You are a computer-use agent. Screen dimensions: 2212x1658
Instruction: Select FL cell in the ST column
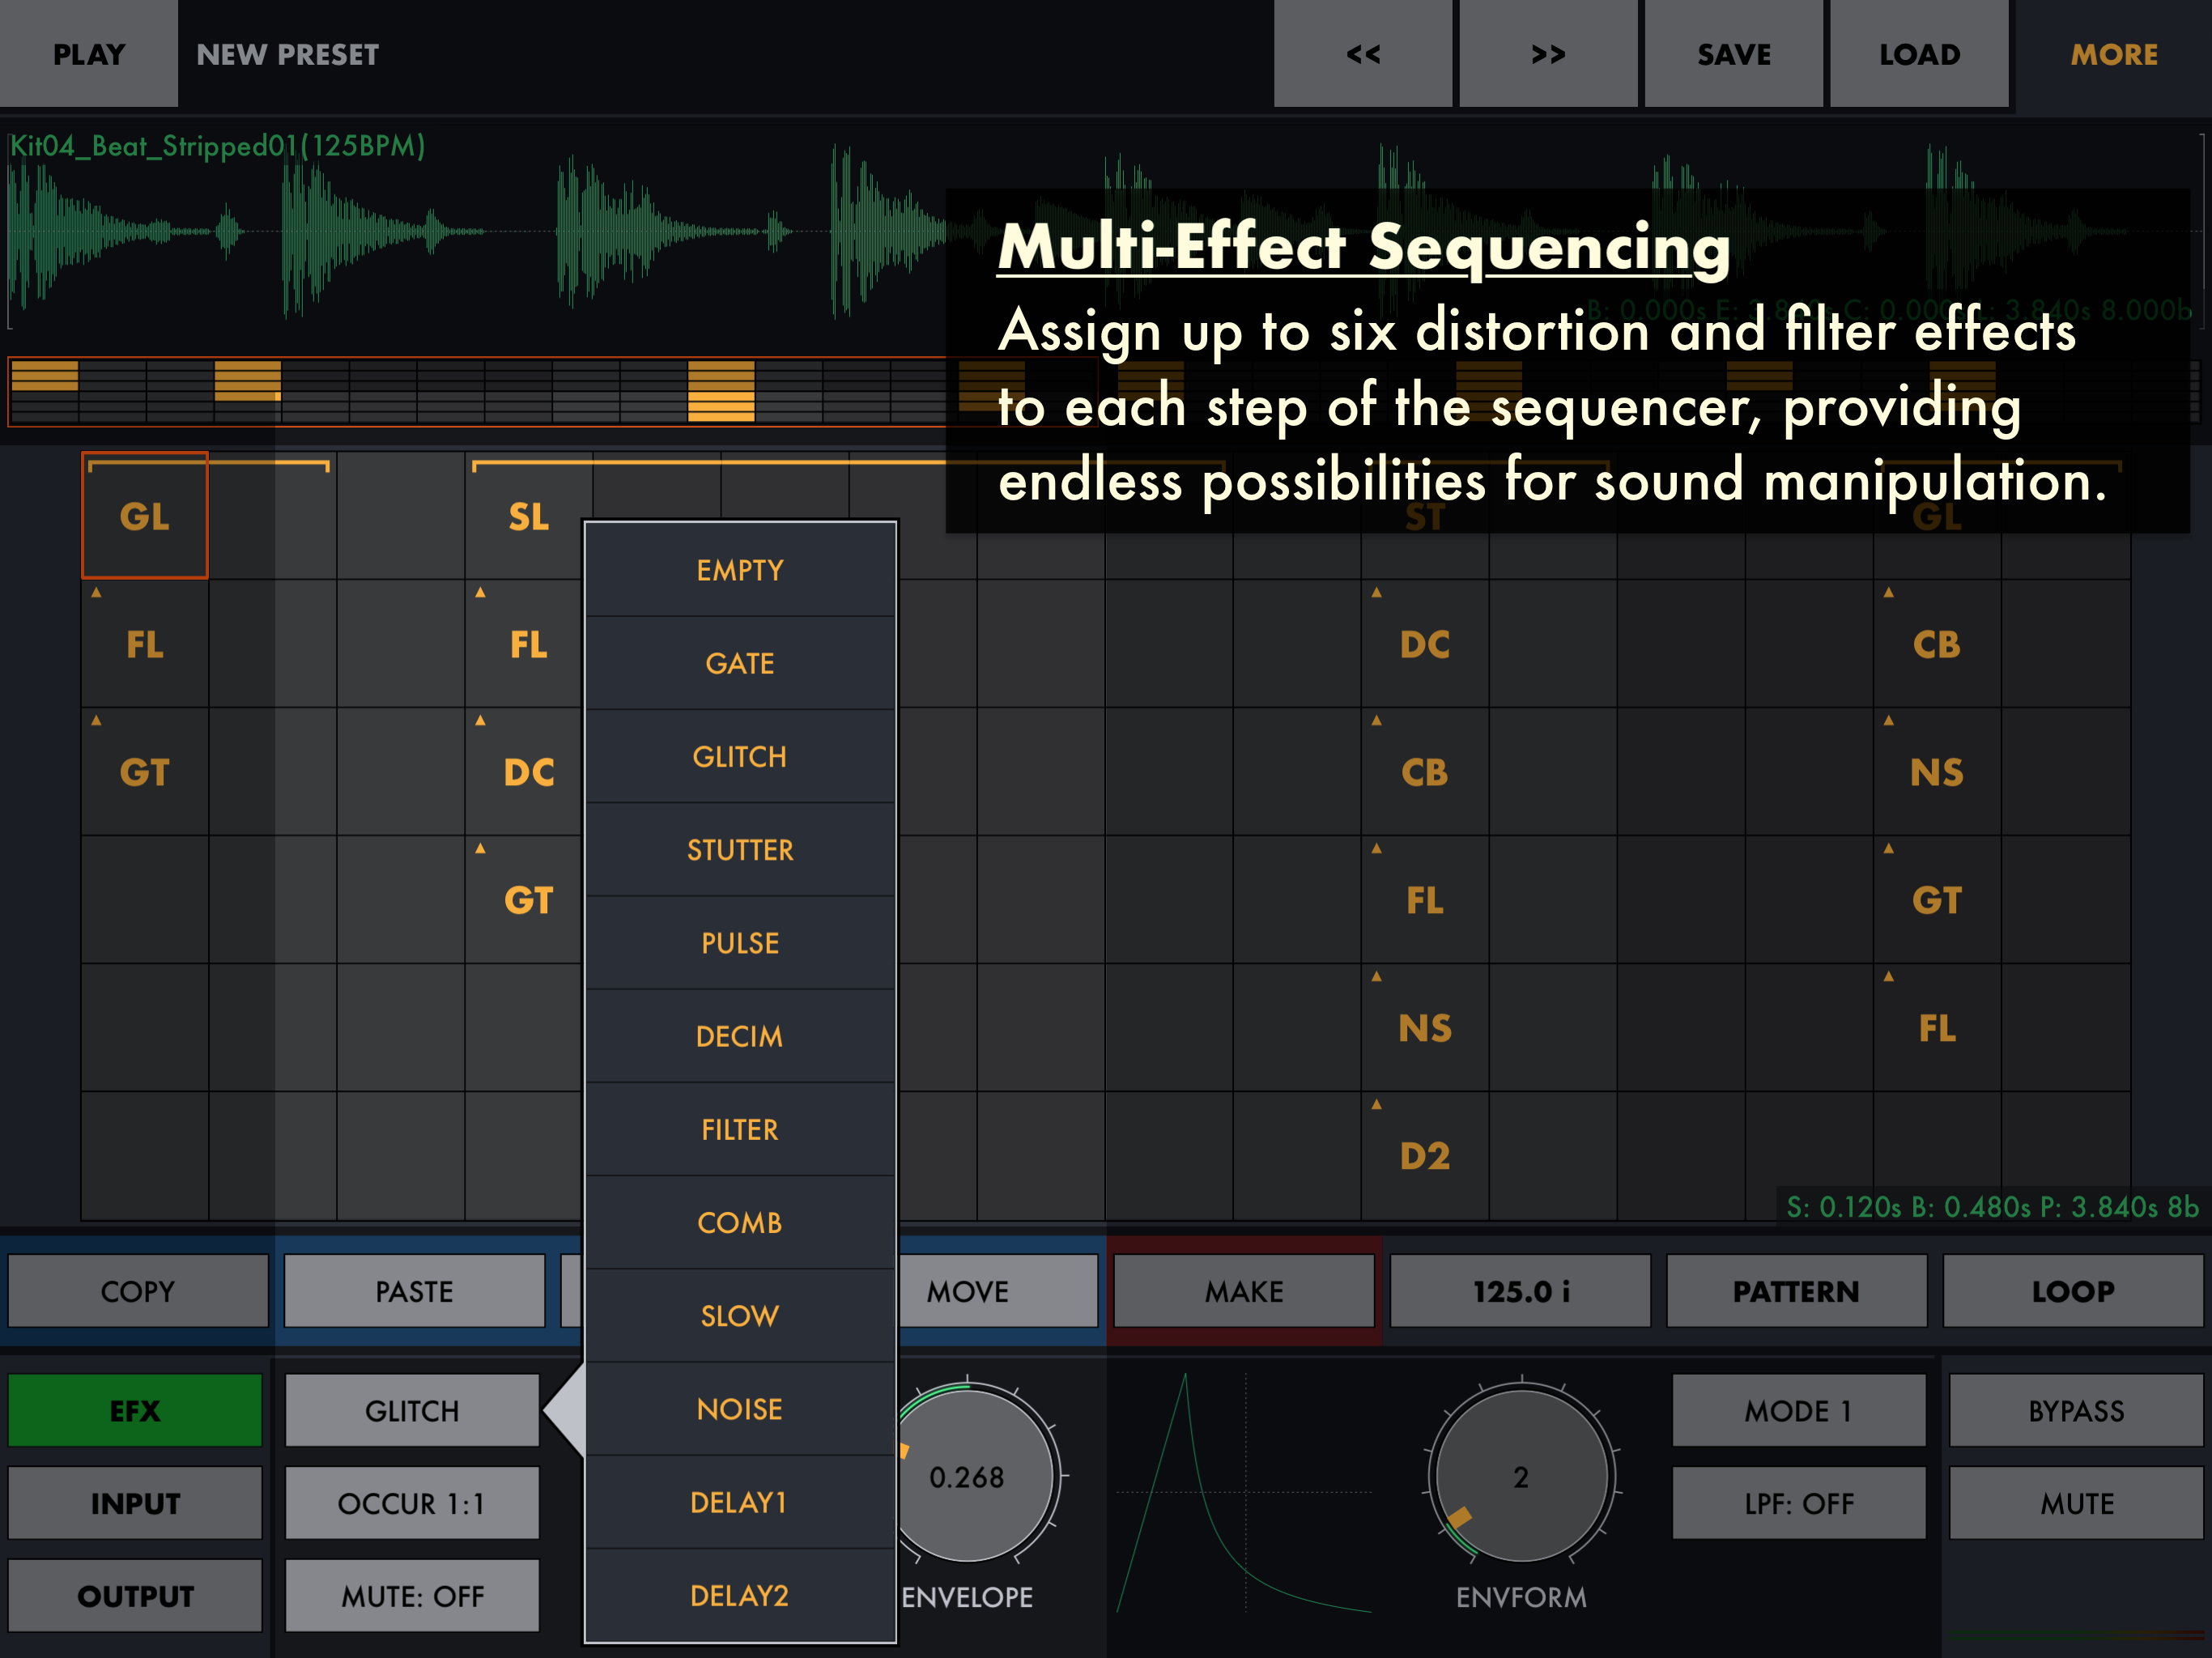(x=1425, y=900)
